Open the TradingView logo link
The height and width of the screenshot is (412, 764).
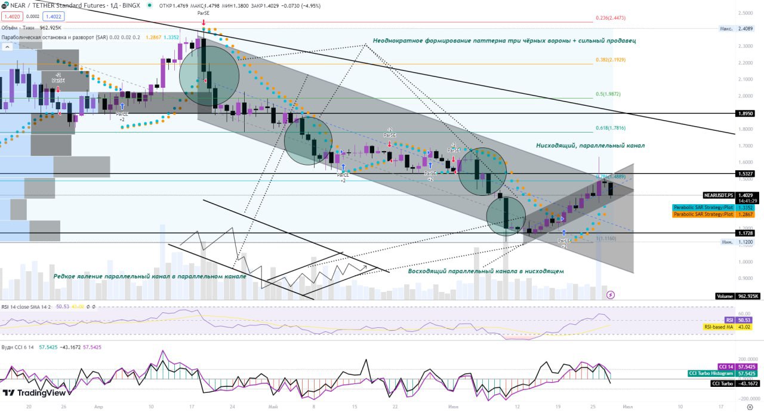tap(34, 393)
